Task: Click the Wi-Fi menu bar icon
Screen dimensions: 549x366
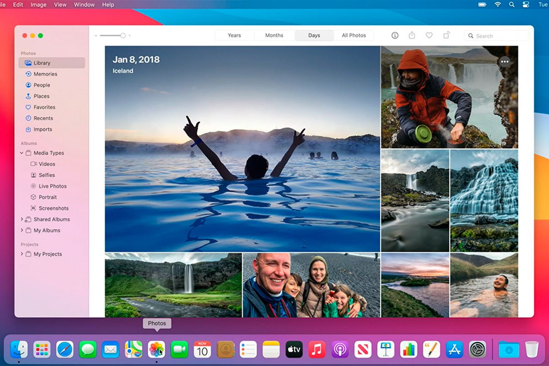Action: pos(497,5)
